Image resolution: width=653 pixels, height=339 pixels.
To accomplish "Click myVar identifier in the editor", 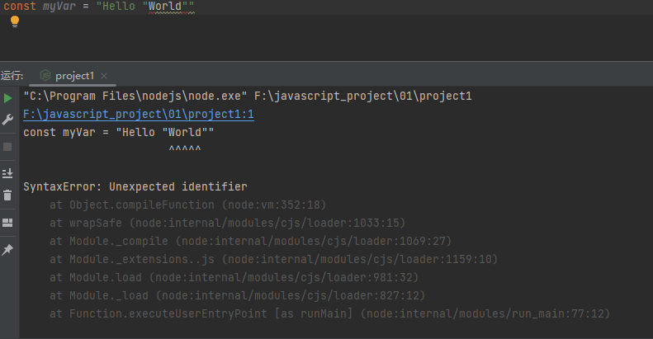I will [59, 7].
